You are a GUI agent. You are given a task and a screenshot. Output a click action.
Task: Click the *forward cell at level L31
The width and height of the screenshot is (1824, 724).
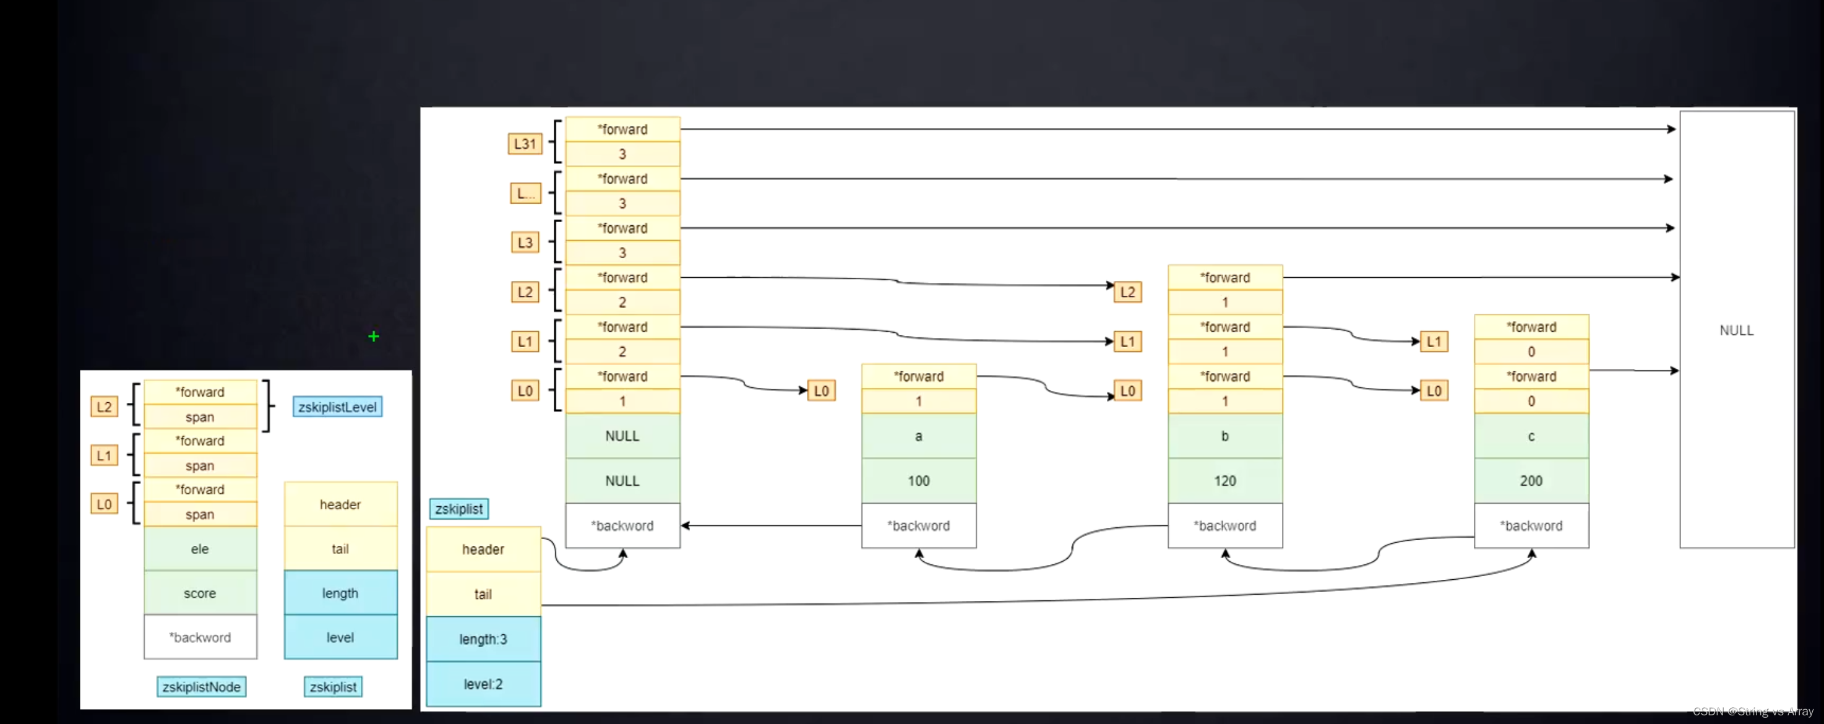[x=622, y=130]
